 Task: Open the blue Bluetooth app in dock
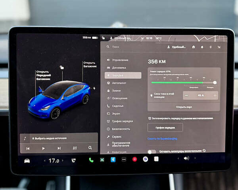(113, 160)
